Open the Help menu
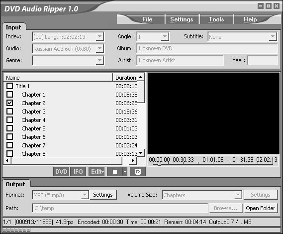283x234 pixels. 250,19
